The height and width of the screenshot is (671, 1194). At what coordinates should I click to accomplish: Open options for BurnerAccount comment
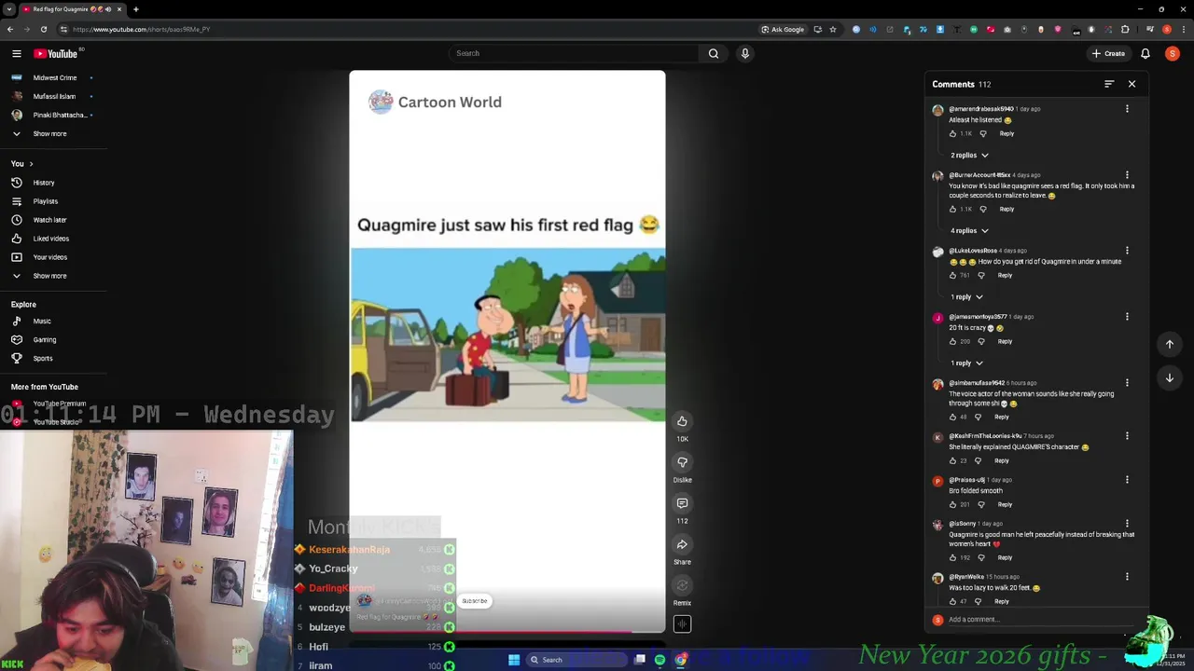point(1127,175)
